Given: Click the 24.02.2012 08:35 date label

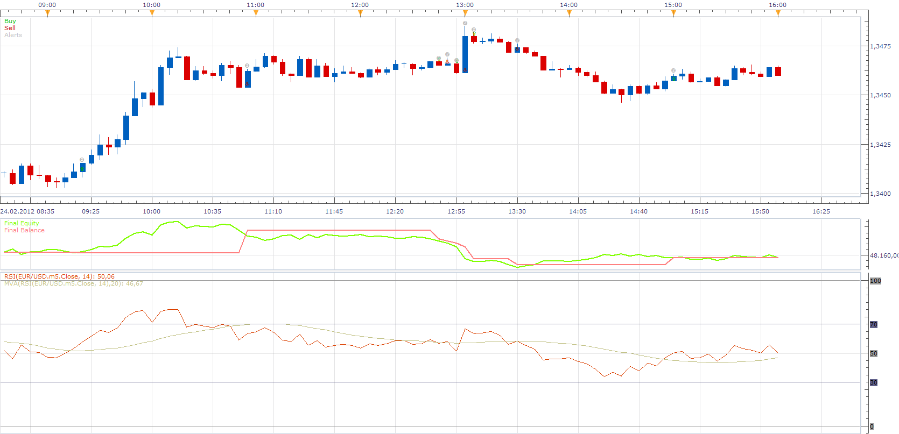Looking at the screenshot, I should (27, 211).
